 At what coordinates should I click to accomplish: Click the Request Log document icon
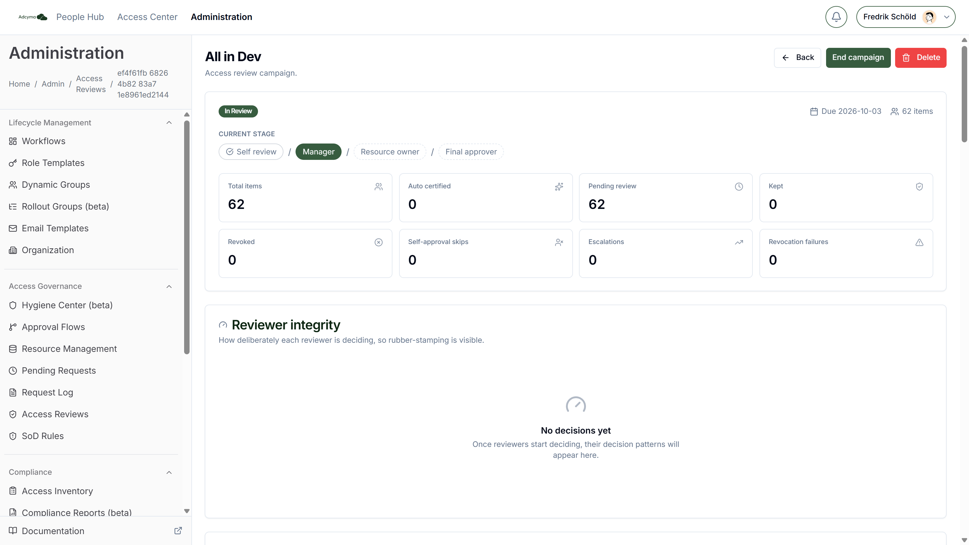[13, 392]
